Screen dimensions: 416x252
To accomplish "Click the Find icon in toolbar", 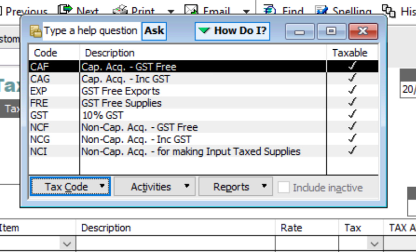I will point(270,9).
